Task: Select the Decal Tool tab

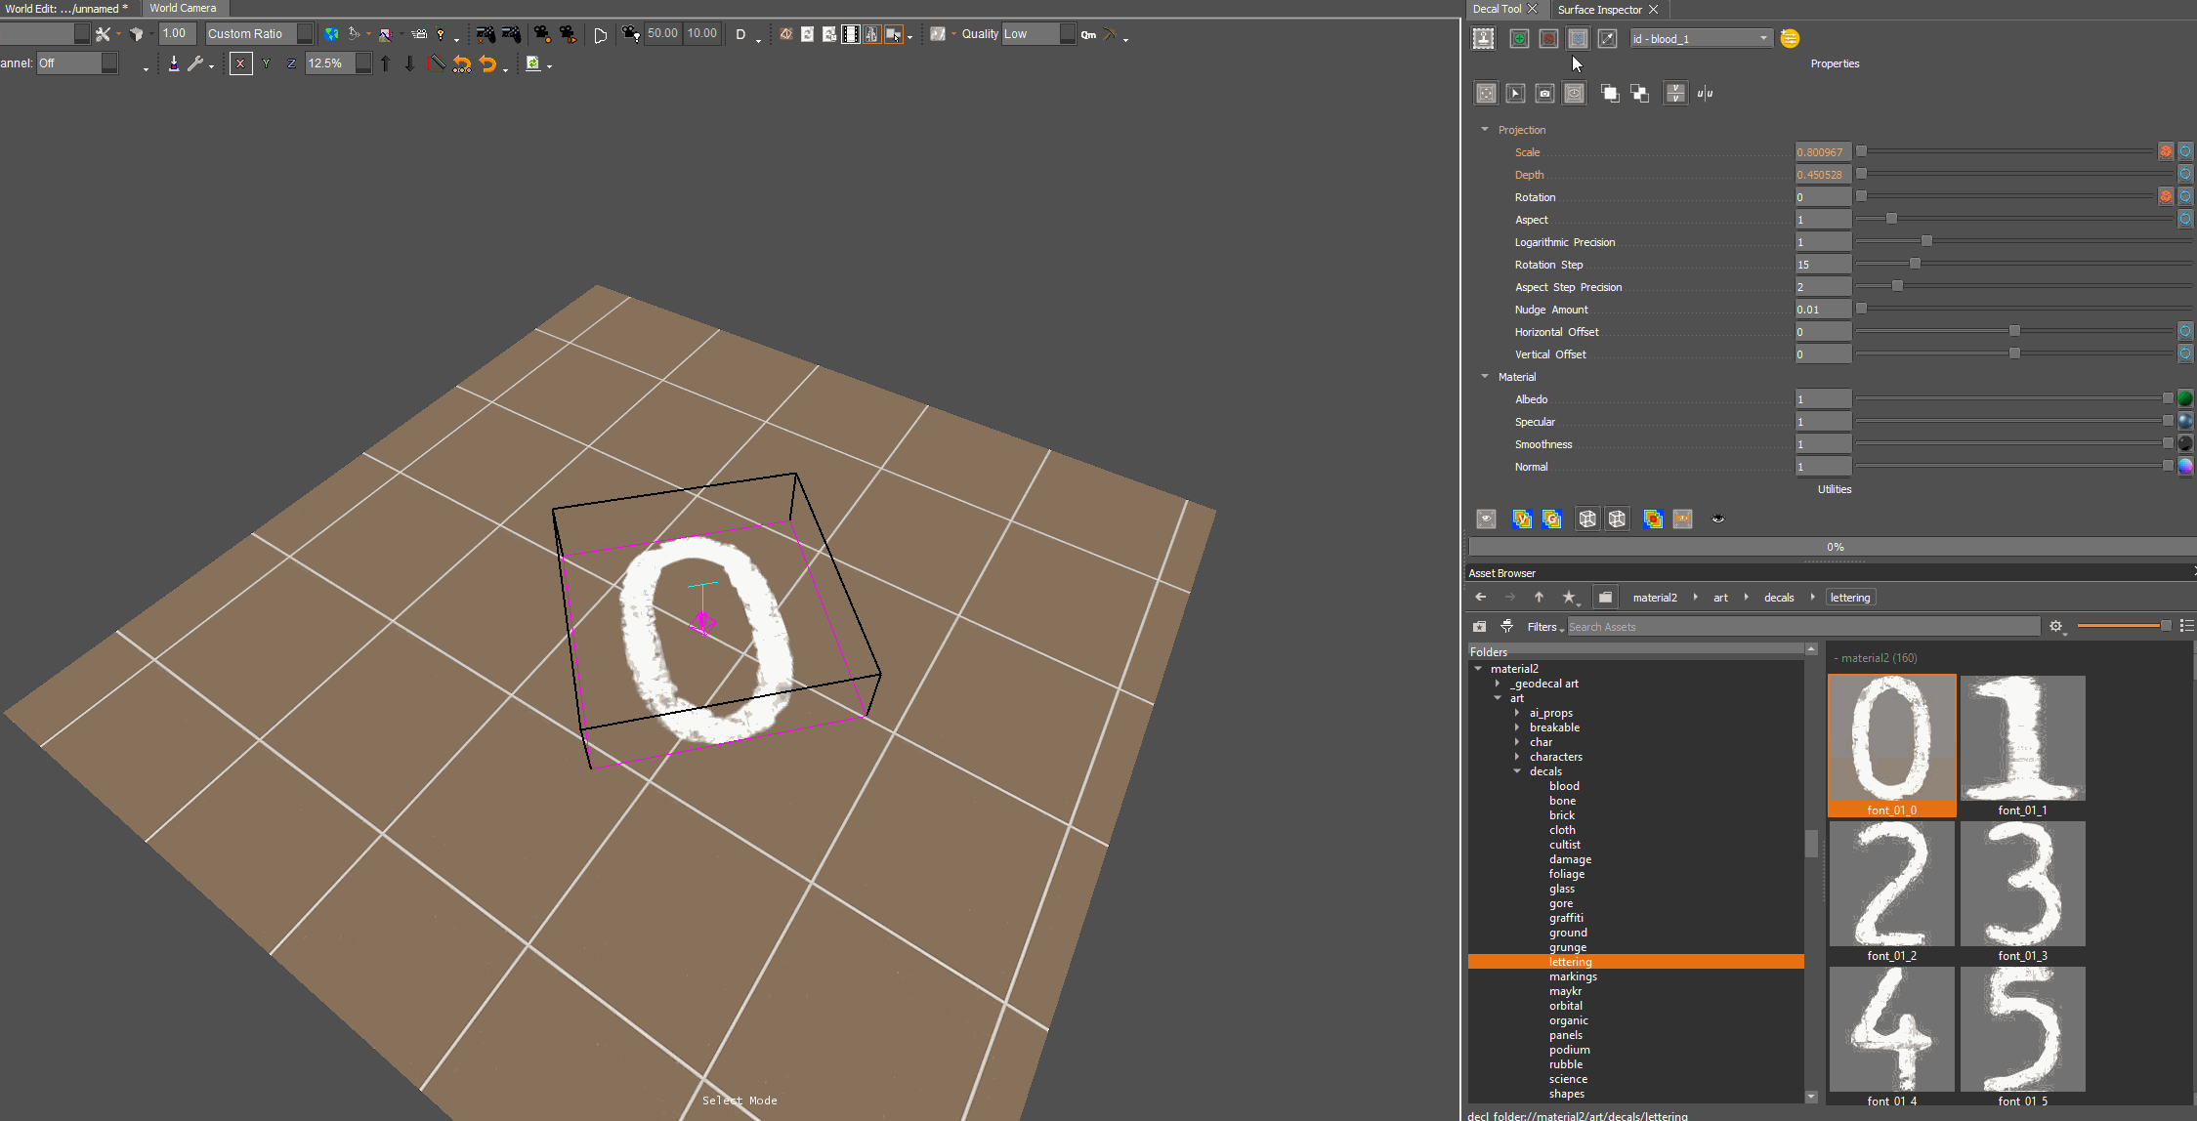Action: pos(1497,9)
